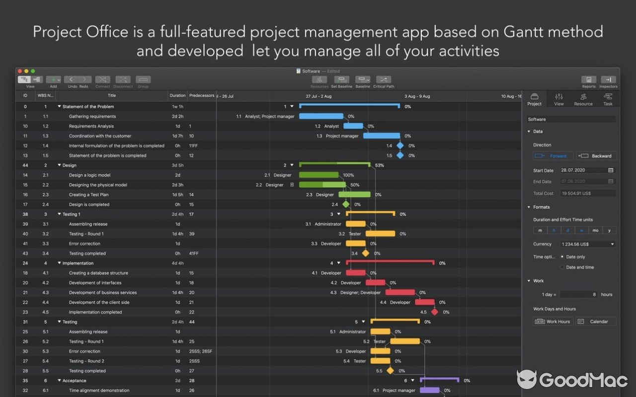The image size is (636, 397).
Task: Enable the Date only option
Action: coord(562,257)
